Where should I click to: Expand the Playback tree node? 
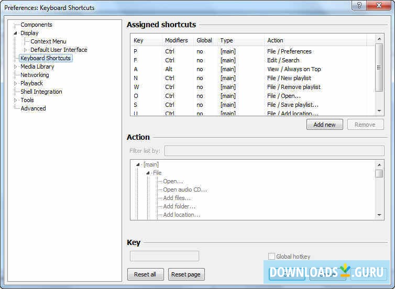pos(15,83)
